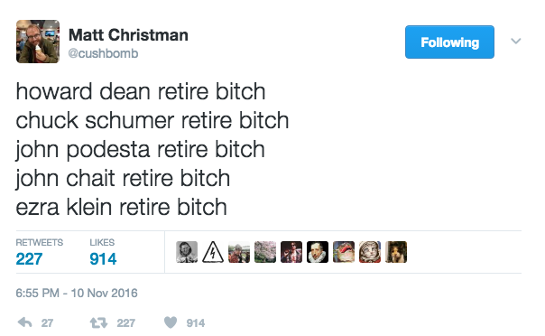Viewport: 545px width, 336px height.
Task: Like the tweet with the heart icon
Action: [171, 322]
